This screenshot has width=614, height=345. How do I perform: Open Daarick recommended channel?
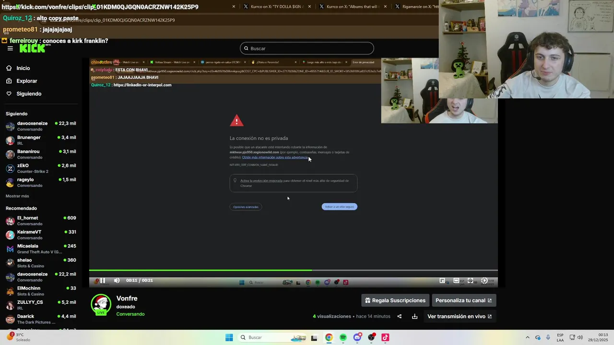coord(41,319)
